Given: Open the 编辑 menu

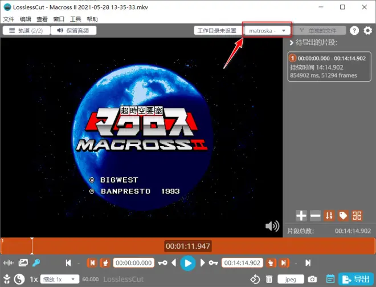Looking at the screenshot, I should [25, 19].
